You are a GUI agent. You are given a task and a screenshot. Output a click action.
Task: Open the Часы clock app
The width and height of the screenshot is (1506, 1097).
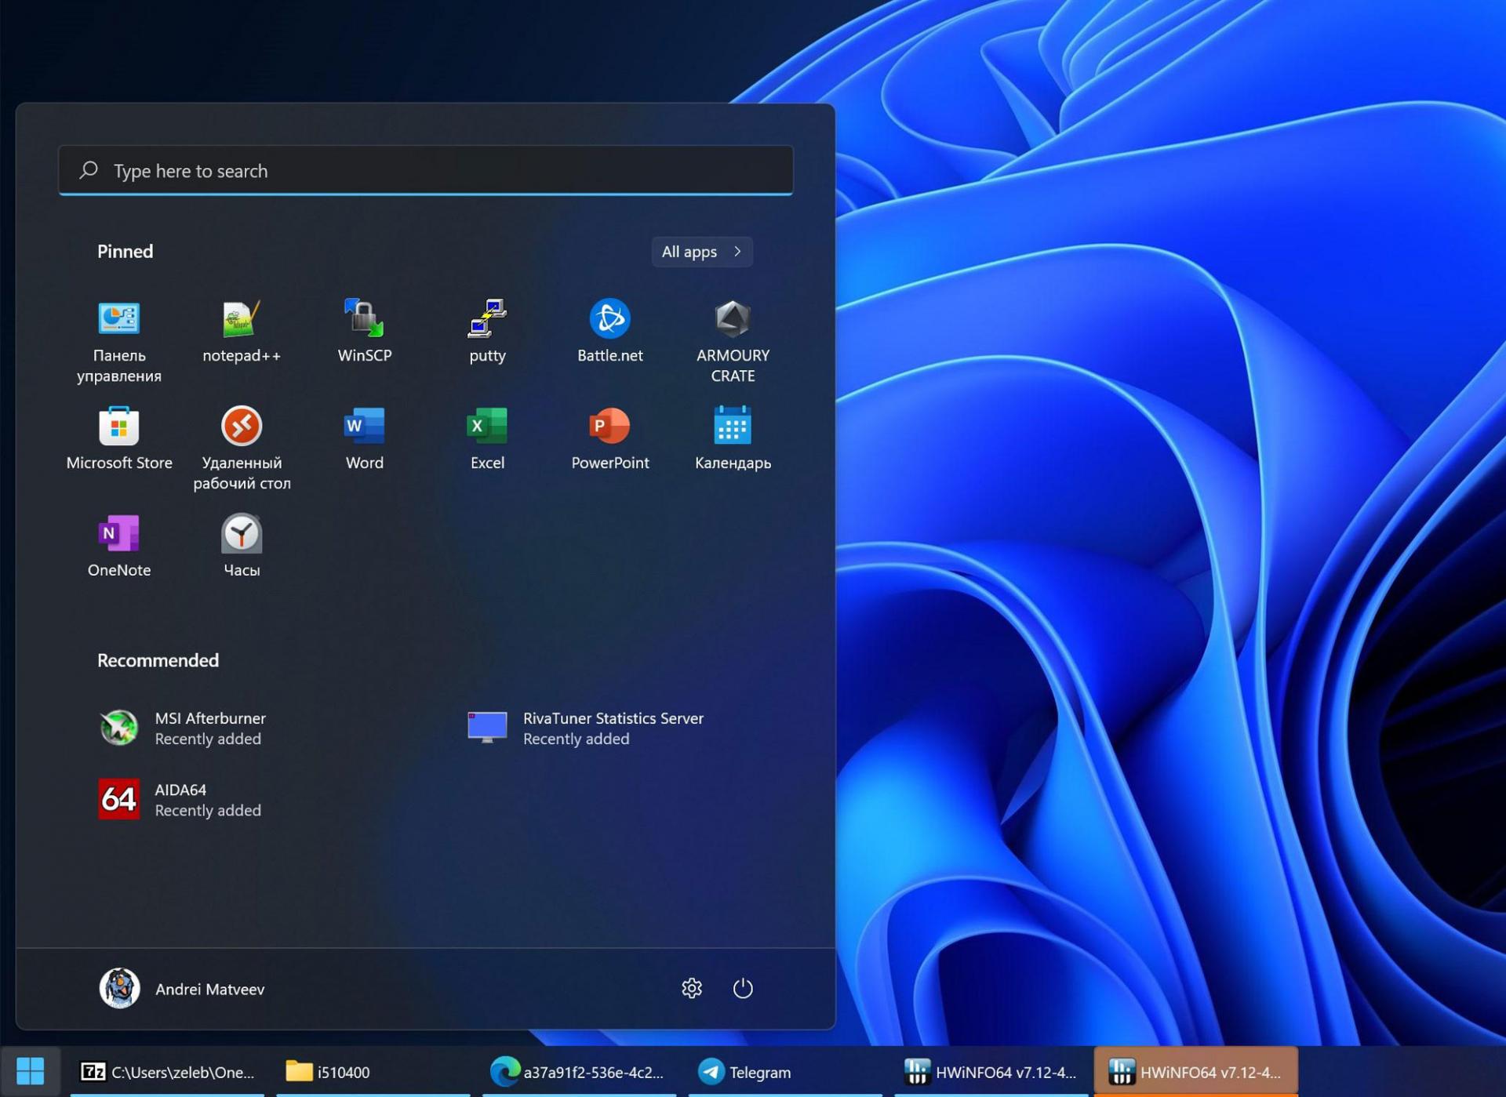(242, 547)
